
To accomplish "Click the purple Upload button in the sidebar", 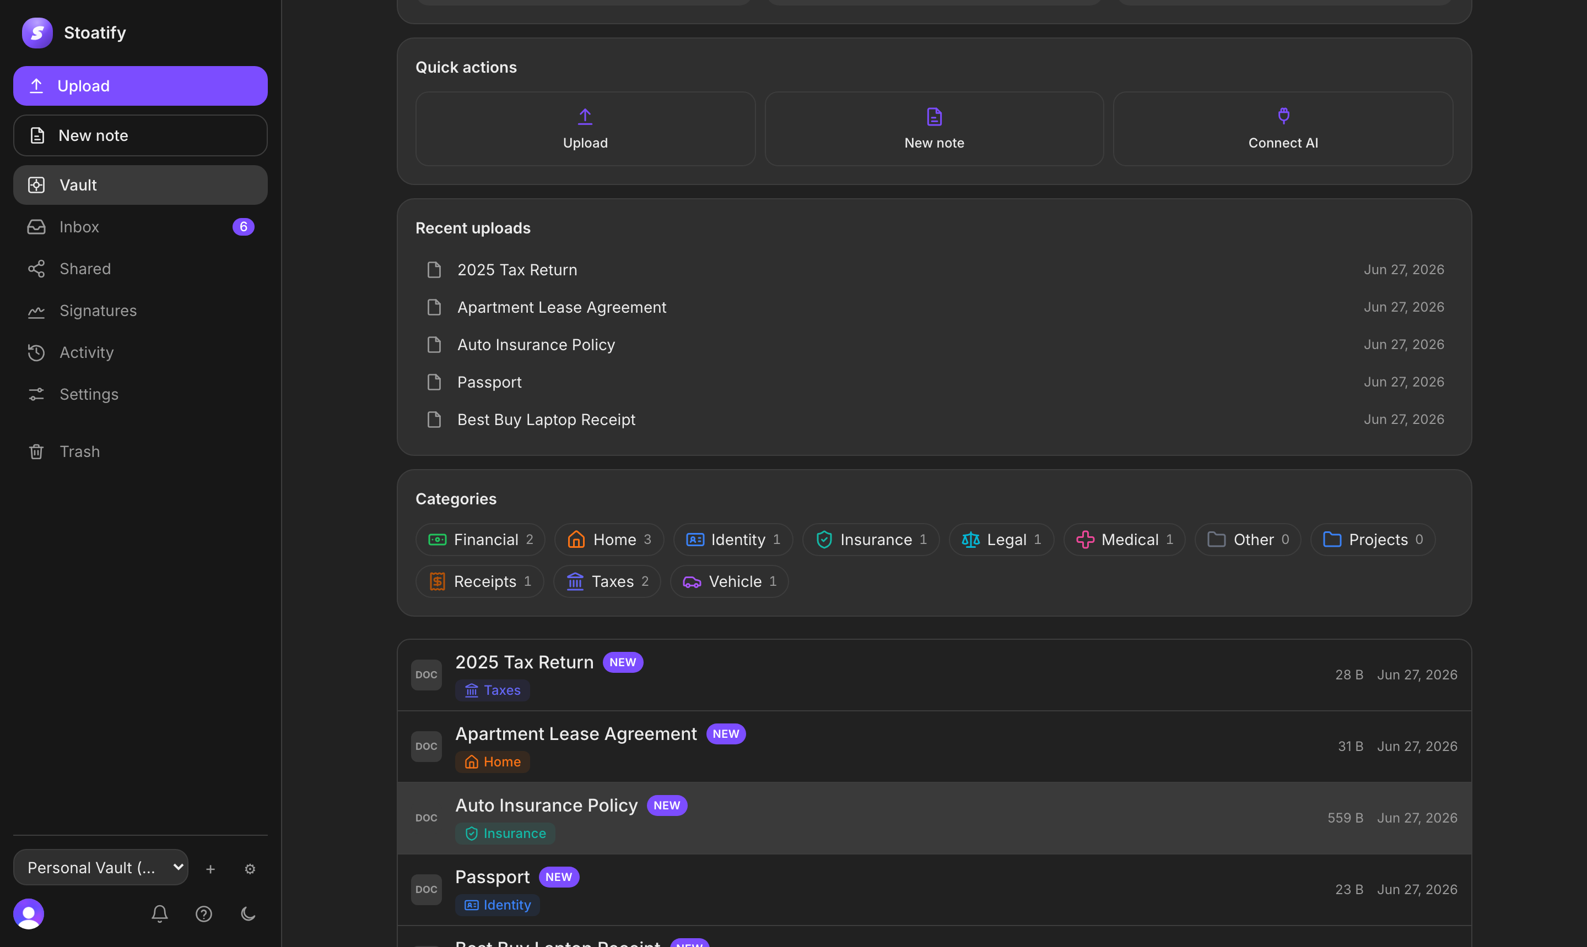I will point(140,85).
